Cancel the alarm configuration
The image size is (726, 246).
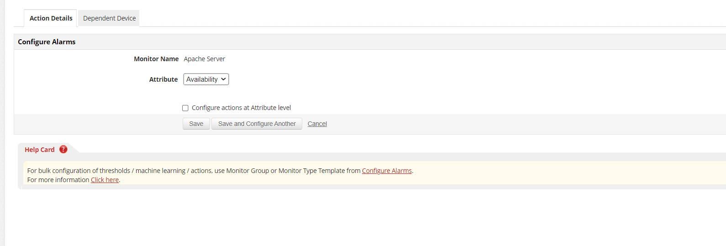(317, 124)
